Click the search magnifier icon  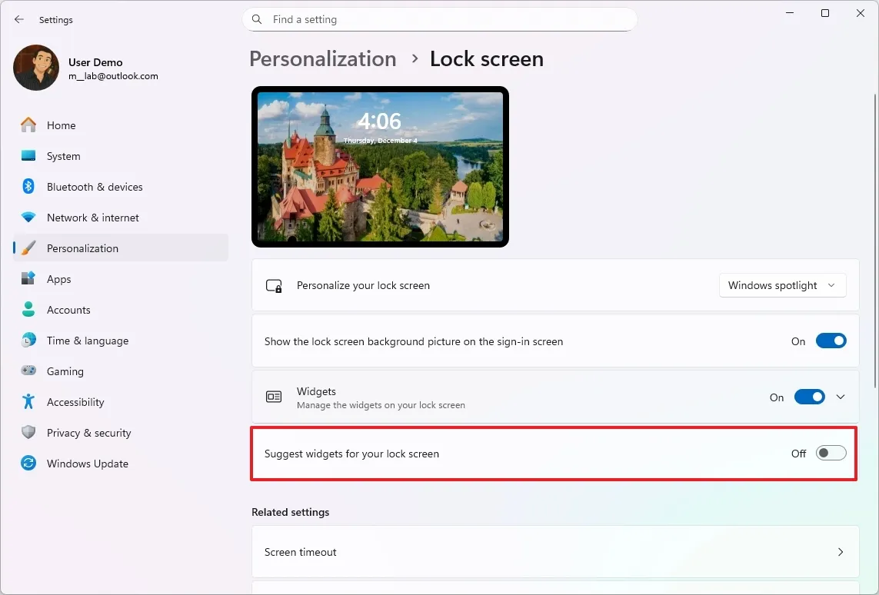256,19
